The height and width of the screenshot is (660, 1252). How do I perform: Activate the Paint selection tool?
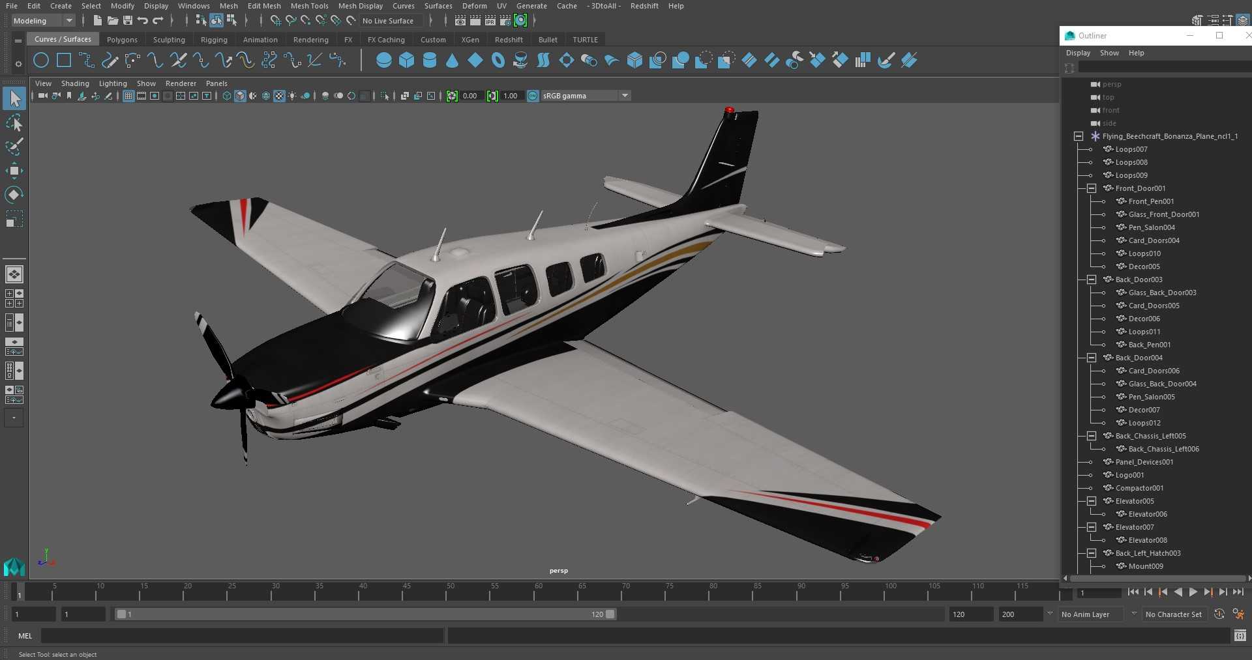(x=14, y=146)
